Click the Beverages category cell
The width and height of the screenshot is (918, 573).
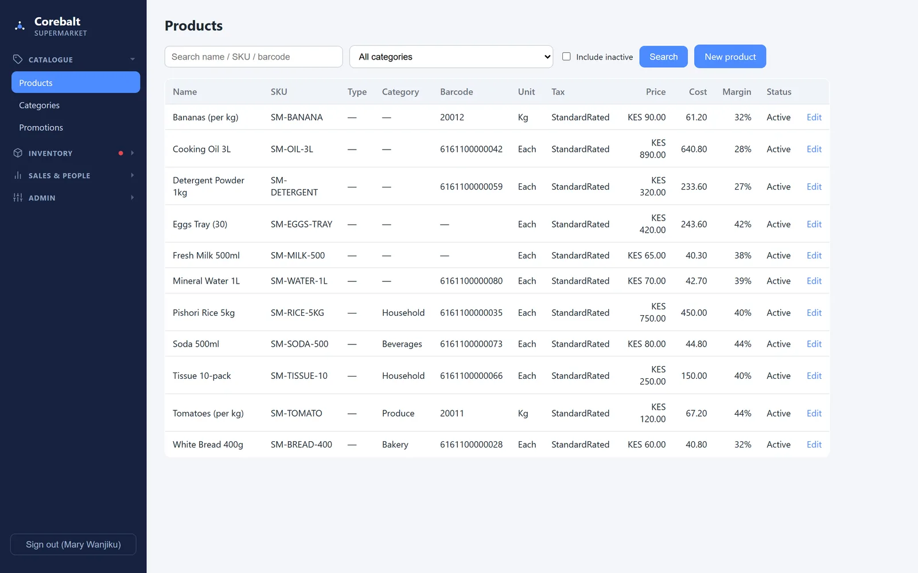[402, 344]
